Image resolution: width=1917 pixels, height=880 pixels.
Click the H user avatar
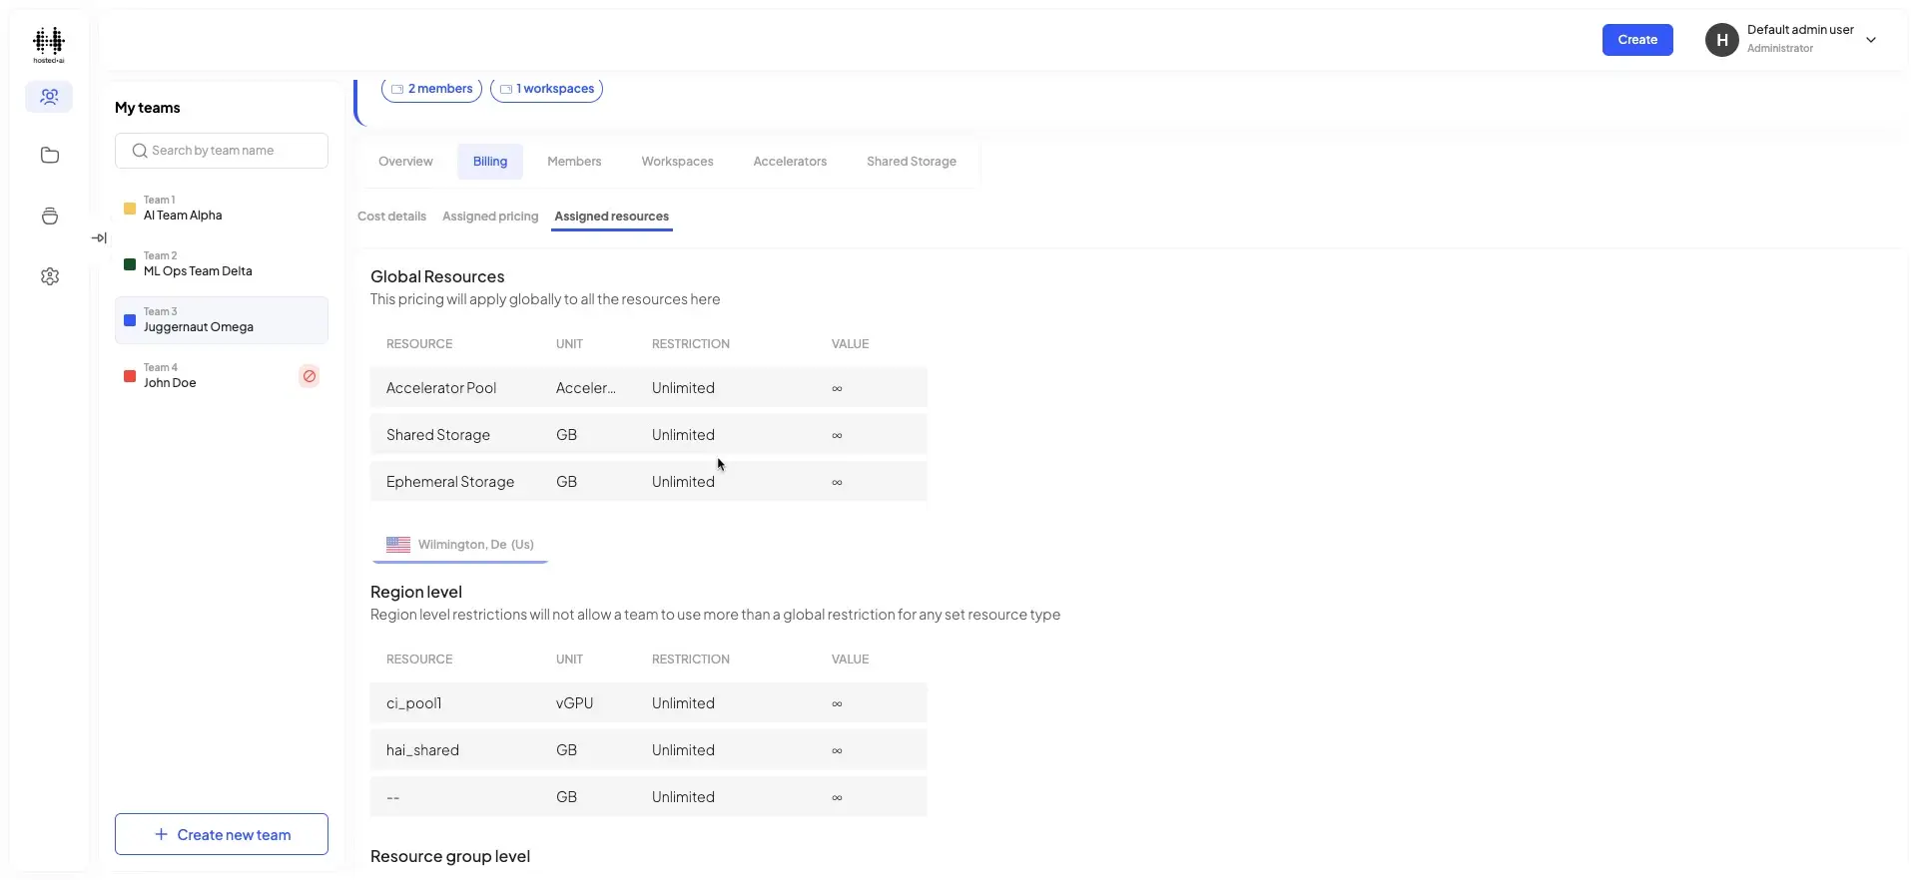(1722, 40)
